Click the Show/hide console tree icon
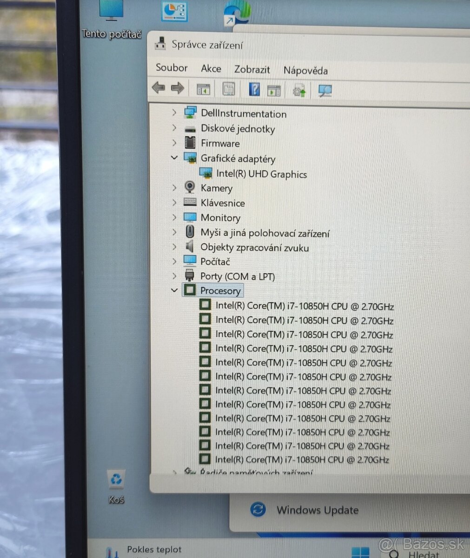 tap(203, 89)
